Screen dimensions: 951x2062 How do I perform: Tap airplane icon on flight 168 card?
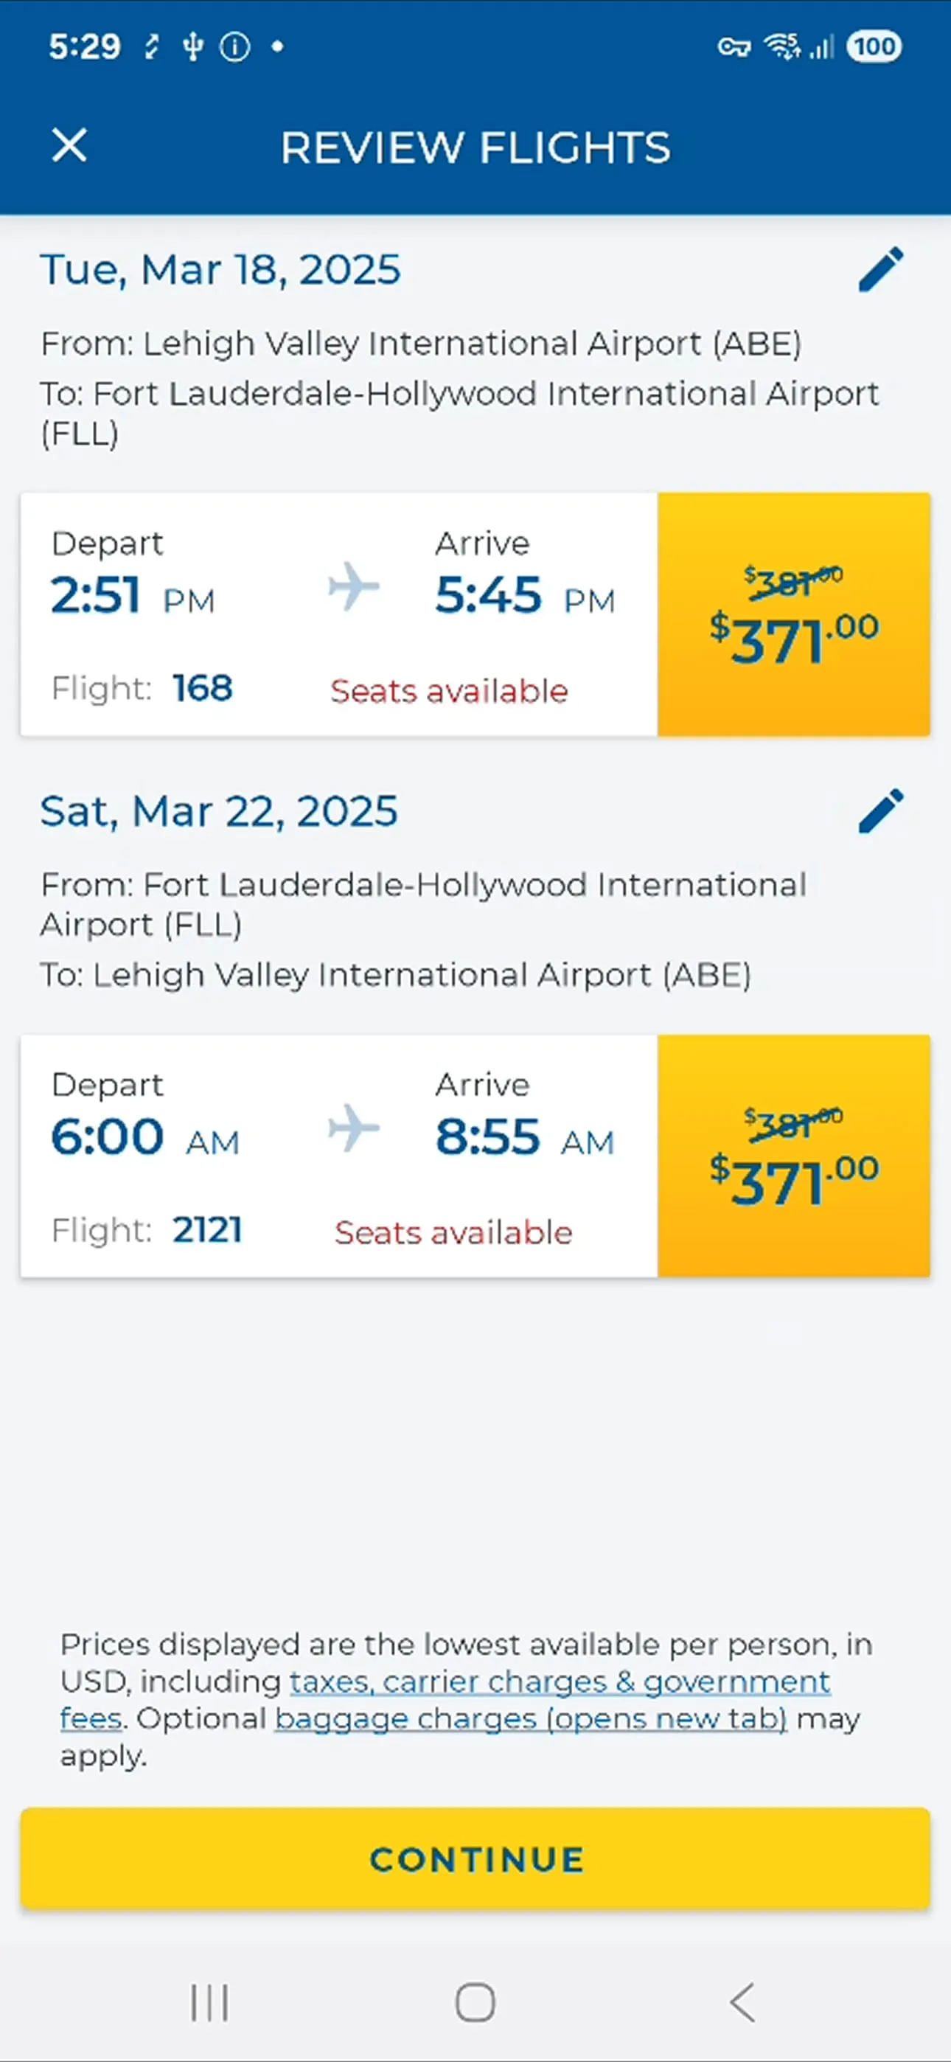(x=354, y=587)
